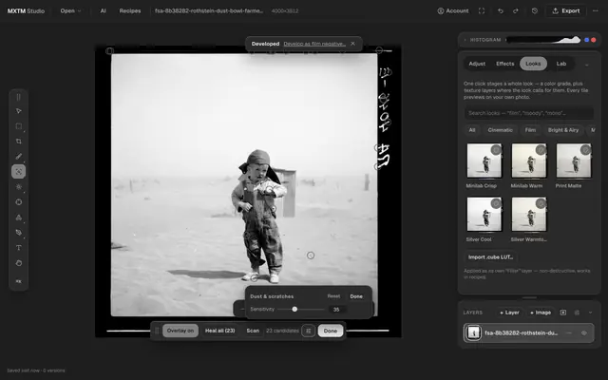Open the three-dot more menu top right
The width and height of the screenshot is (608, 380).
pos(596,10)
